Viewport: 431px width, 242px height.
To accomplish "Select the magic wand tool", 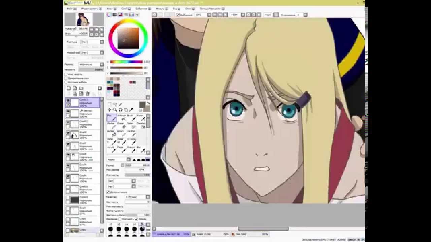I will point(120,104).
